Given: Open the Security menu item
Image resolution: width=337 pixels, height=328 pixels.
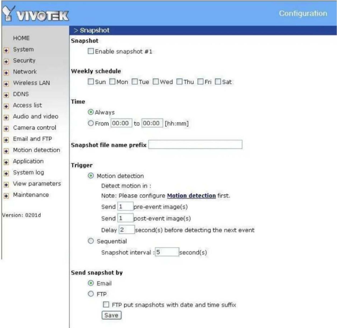Looking at the screenshot, I should tap(24, 60).
